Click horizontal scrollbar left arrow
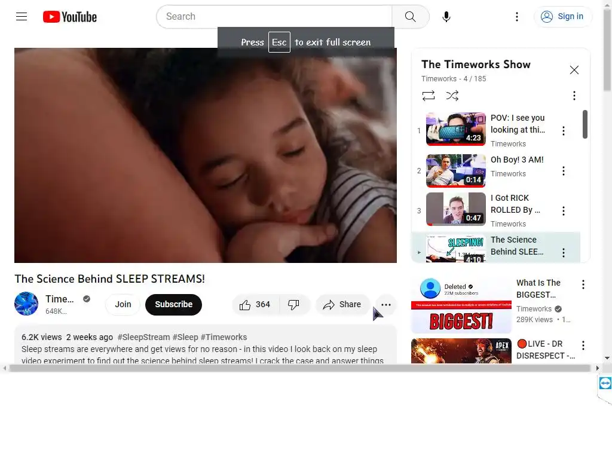Screen dimensions: 612x459 4,368
